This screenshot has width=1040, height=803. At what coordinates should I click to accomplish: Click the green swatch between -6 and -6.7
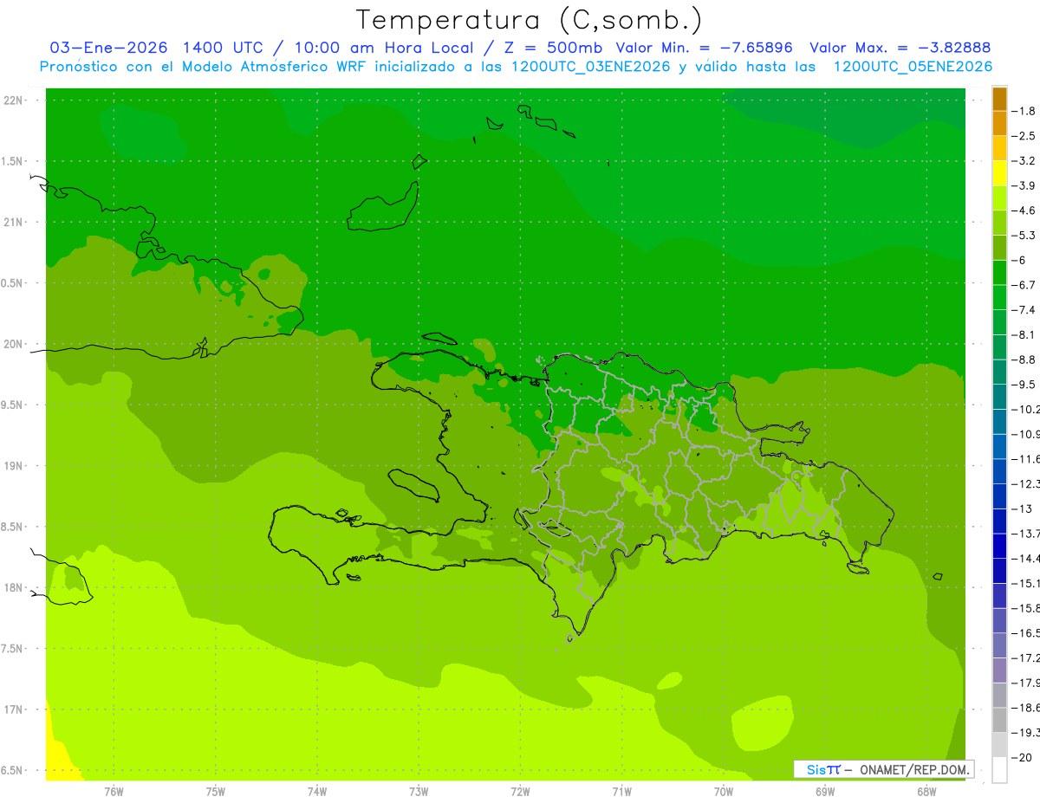[999, 272]
